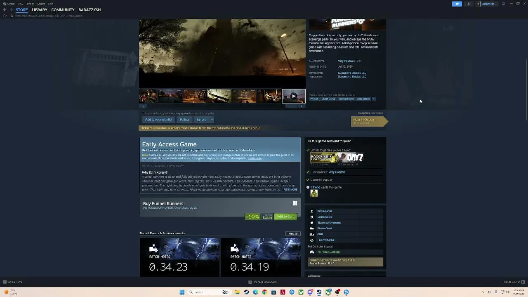
Task: Expand the Ignore dropdown arrow
Action: [212, 120]
